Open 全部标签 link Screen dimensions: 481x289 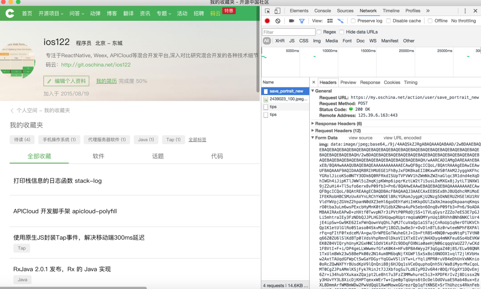click(197, 139)
